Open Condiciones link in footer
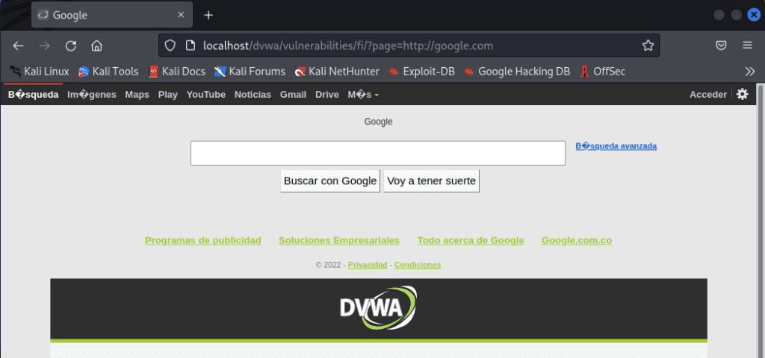 418,265
